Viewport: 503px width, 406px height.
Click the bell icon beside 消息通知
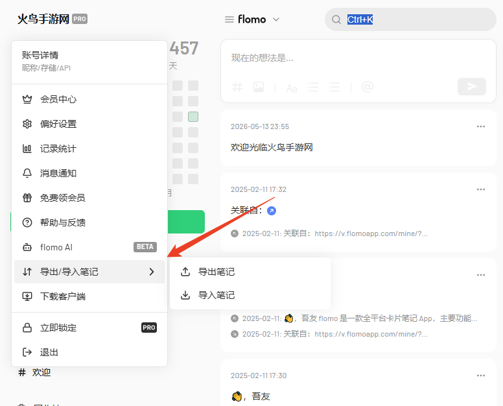click(27, 173)
